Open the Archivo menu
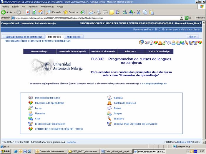The height and width of the screenshot is (154, 206). (6, 6)
